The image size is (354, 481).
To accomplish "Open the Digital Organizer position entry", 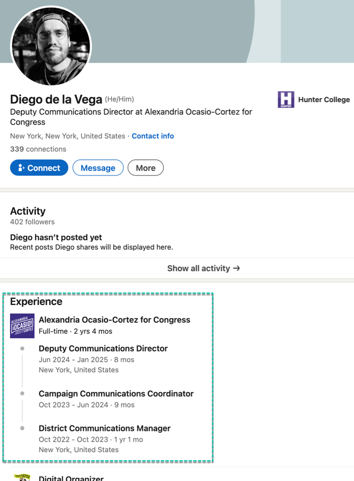I will coord(71,478).
